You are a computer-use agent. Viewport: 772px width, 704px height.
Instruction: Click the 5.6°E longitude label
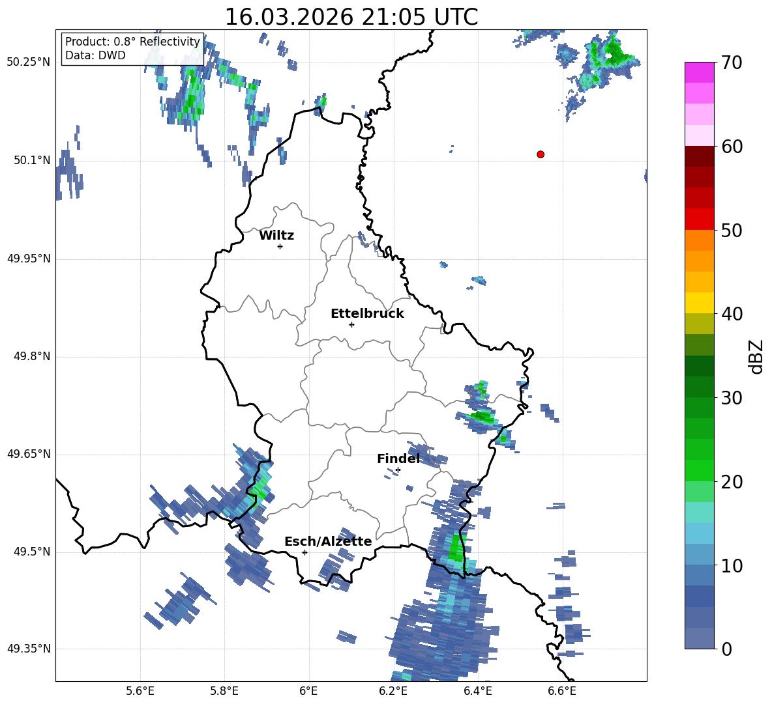click(x=140, y=691)
